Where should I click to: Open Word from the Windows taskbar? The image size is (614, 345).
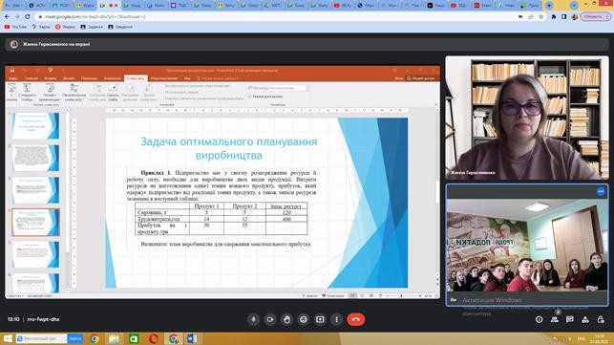pyautogui.click(x=192, y=338)
